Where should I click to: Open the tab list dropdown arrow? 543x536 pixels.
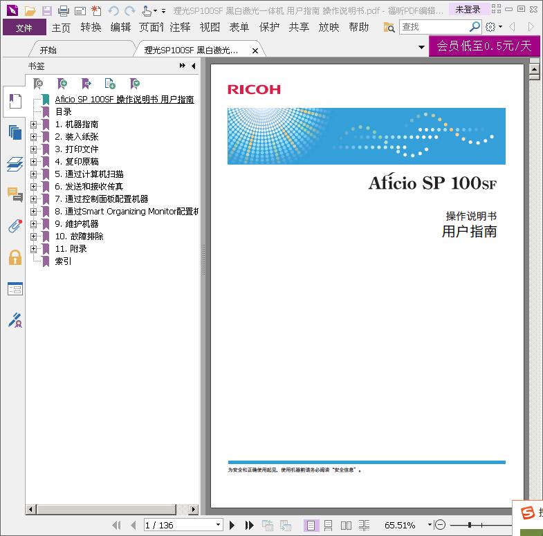(421, 47)
